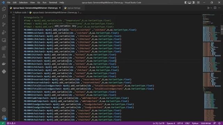Toggle the bottom panel layout button

pyautogui.click(x=190, y=2)
